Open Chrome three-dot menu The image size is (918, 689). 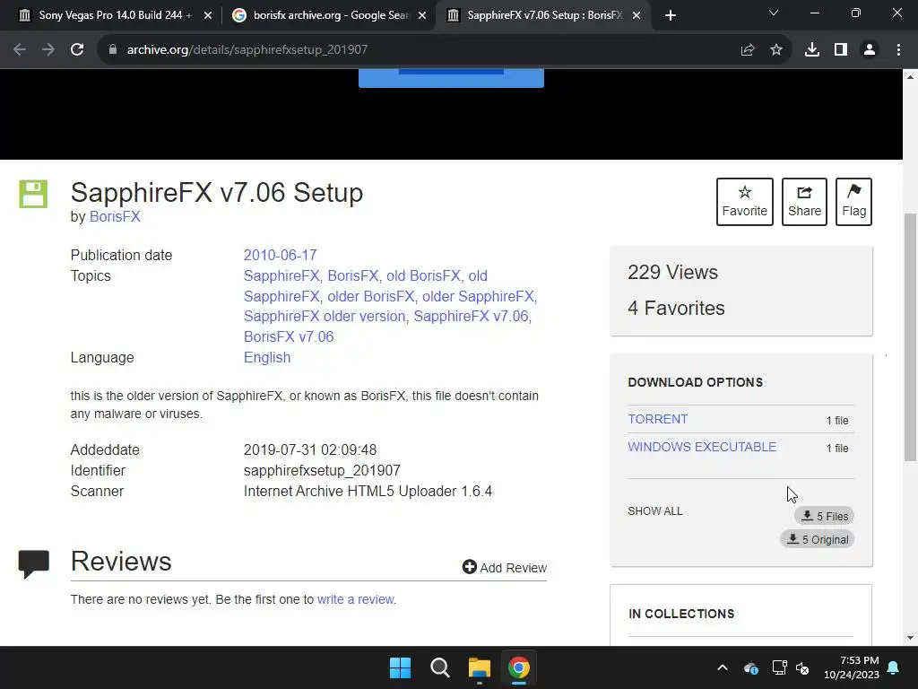pyautogui.click(x=898, y=50)
